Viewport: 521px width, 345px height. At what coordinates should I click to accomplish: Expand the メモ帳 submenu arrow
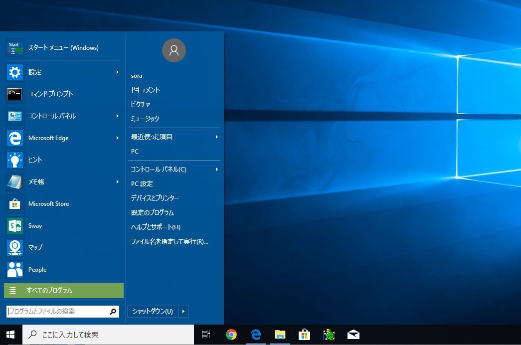tap(118, 182)
